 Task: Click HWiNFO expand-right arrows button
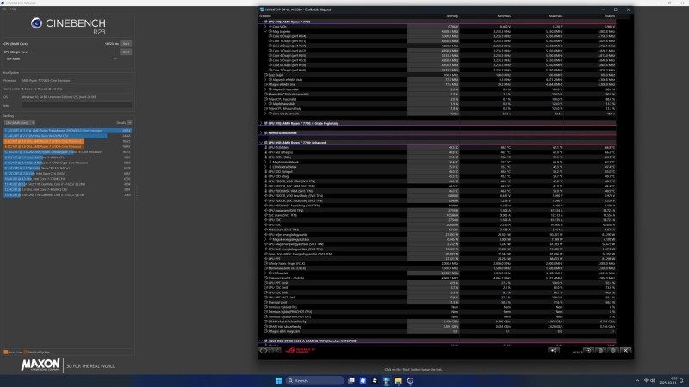click(275, 351)
